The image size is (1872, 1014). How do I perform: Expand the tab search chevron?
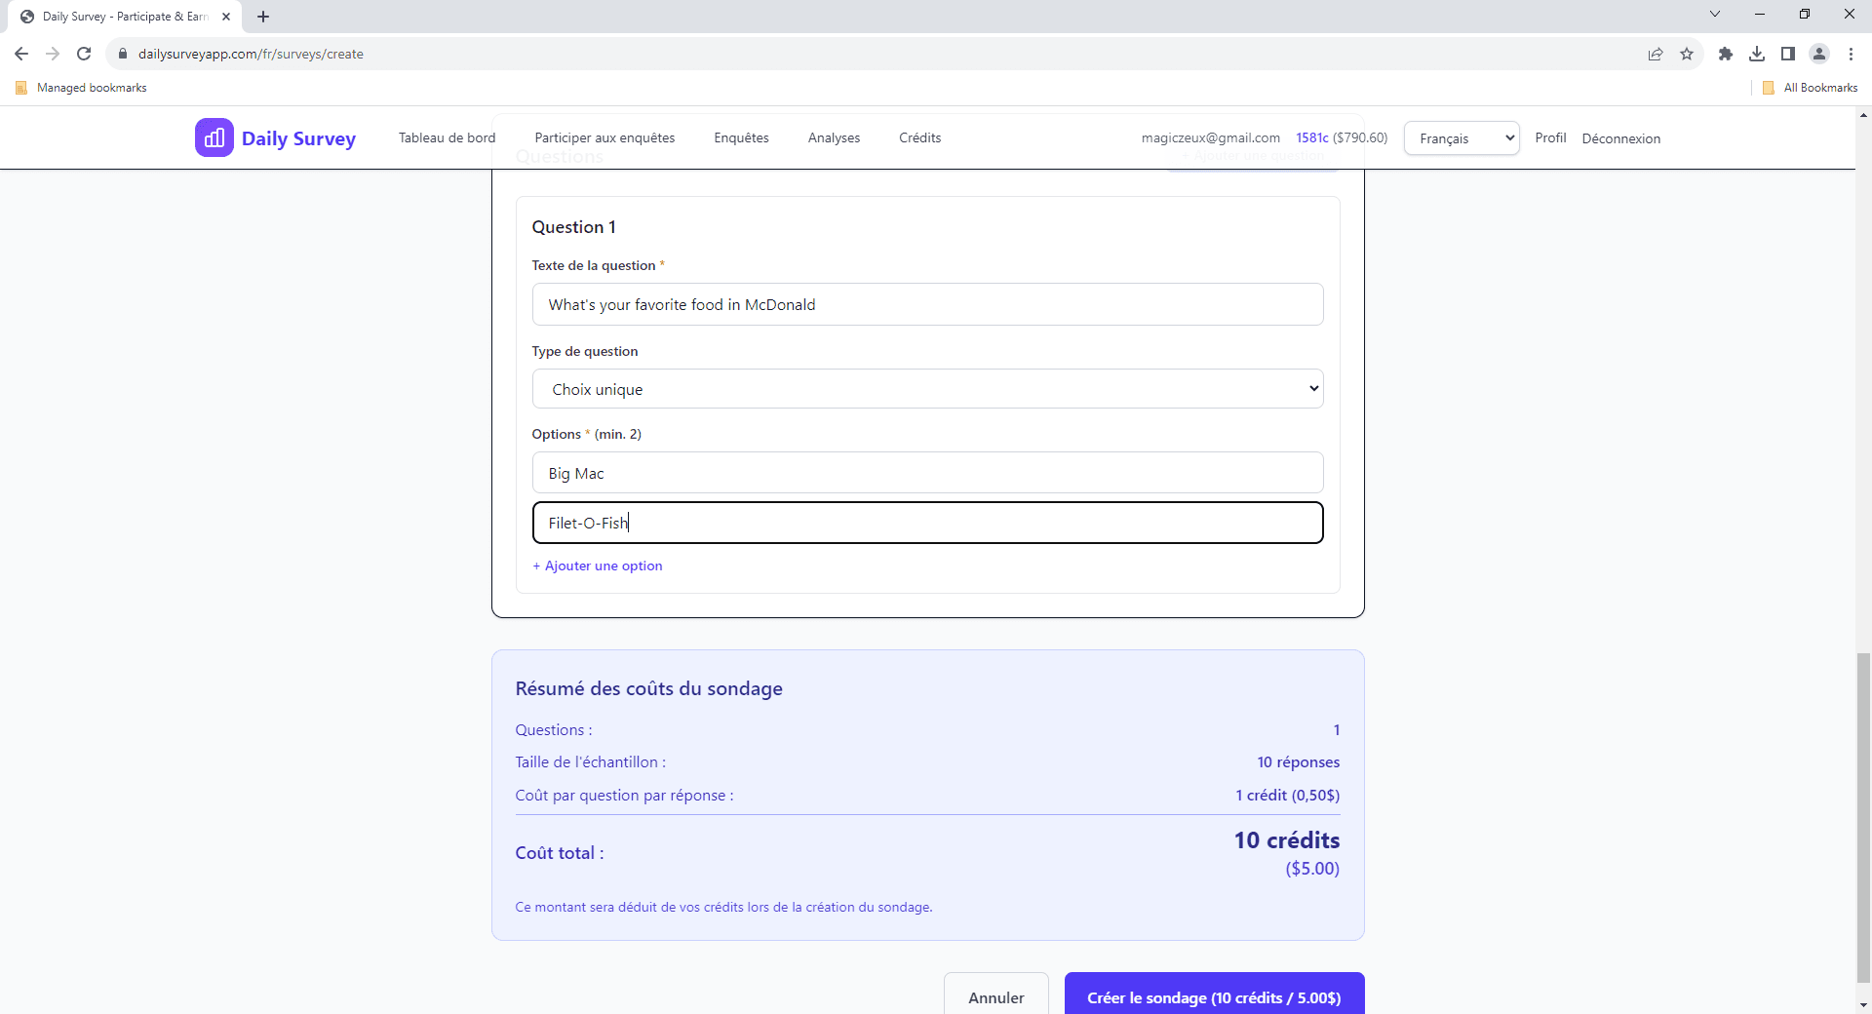coord(1715,14)
